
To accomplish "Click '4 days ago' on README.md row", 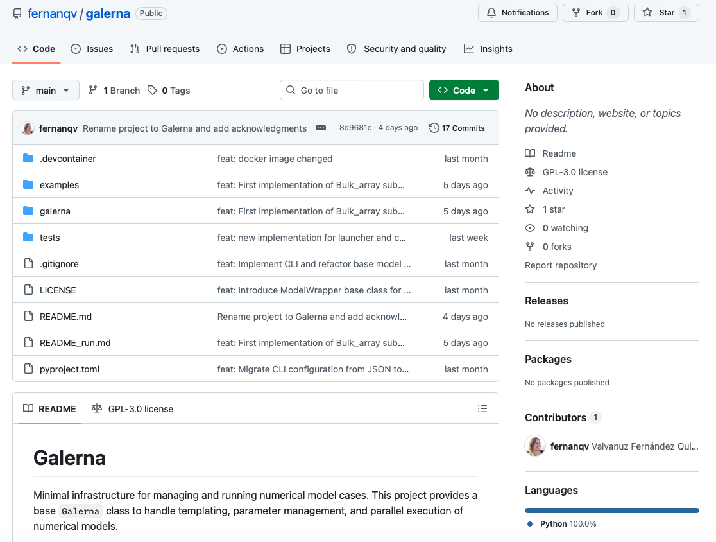I will (x=465, y=317).
